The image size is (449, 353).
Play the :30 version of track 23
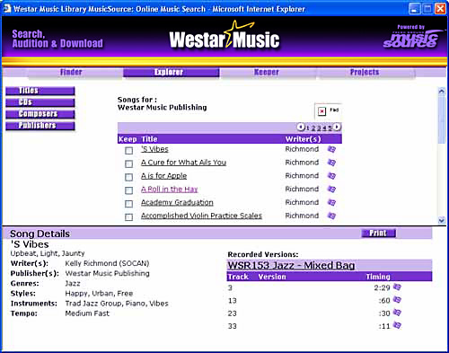[x=397, y=313]
